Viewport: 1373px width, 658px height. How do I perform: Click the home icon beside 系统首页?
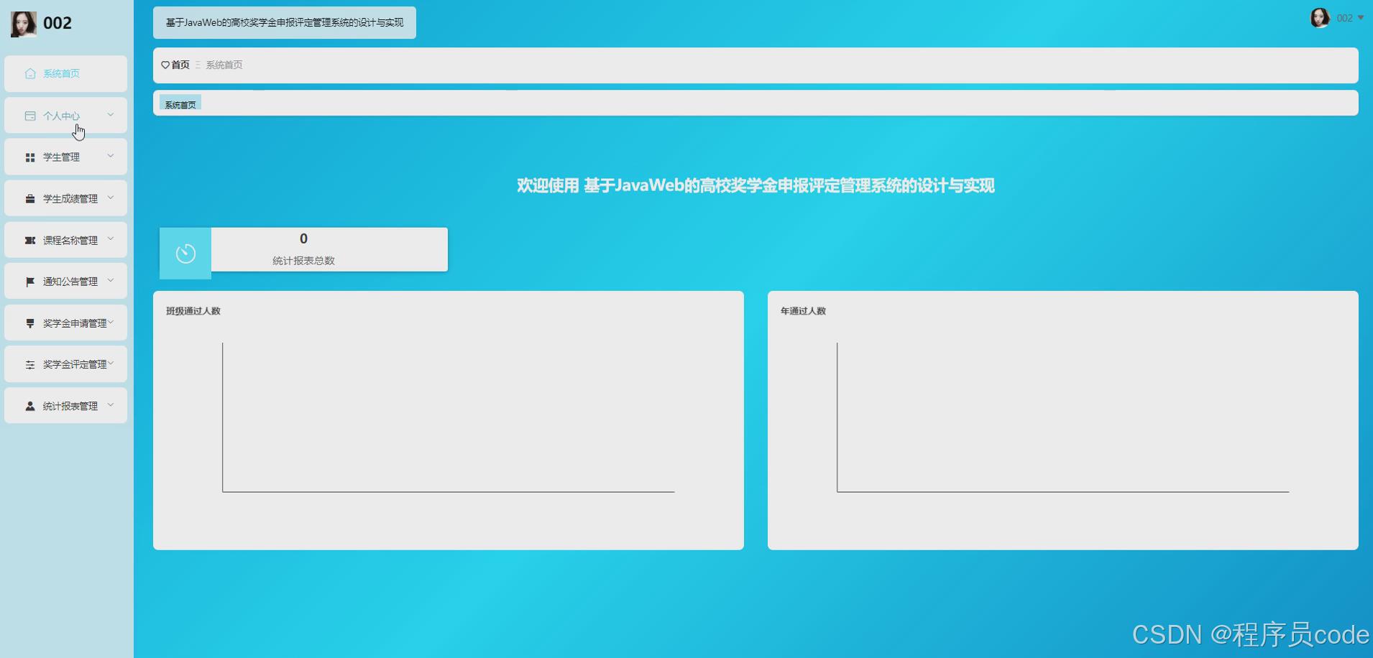(x=30, y=73)
